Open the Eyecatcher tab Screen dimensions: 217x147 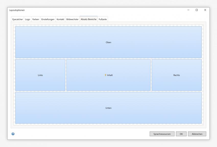pyautogui.click(x=18, y=19)
